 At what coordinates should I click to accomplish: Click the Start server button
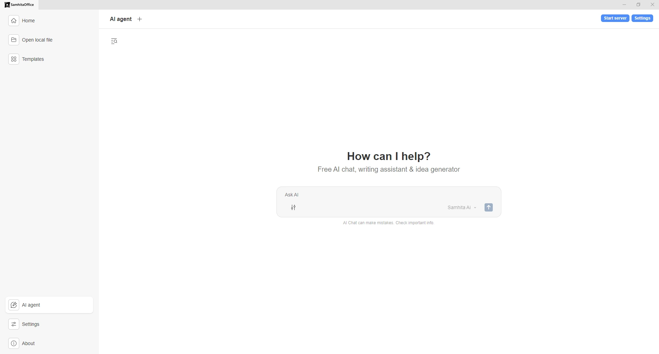(x=615, y=18)
